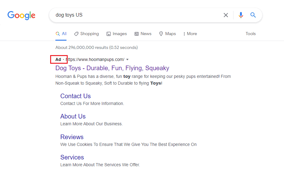Open the About Us sitelink
This screenshot has width=284, height=173.
73,116
